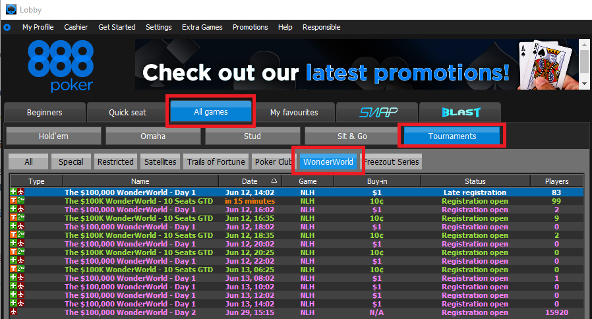This screenshot has width=592, height=319.
Task: Click the banner scrollbar down arrow
Action: 584,84
